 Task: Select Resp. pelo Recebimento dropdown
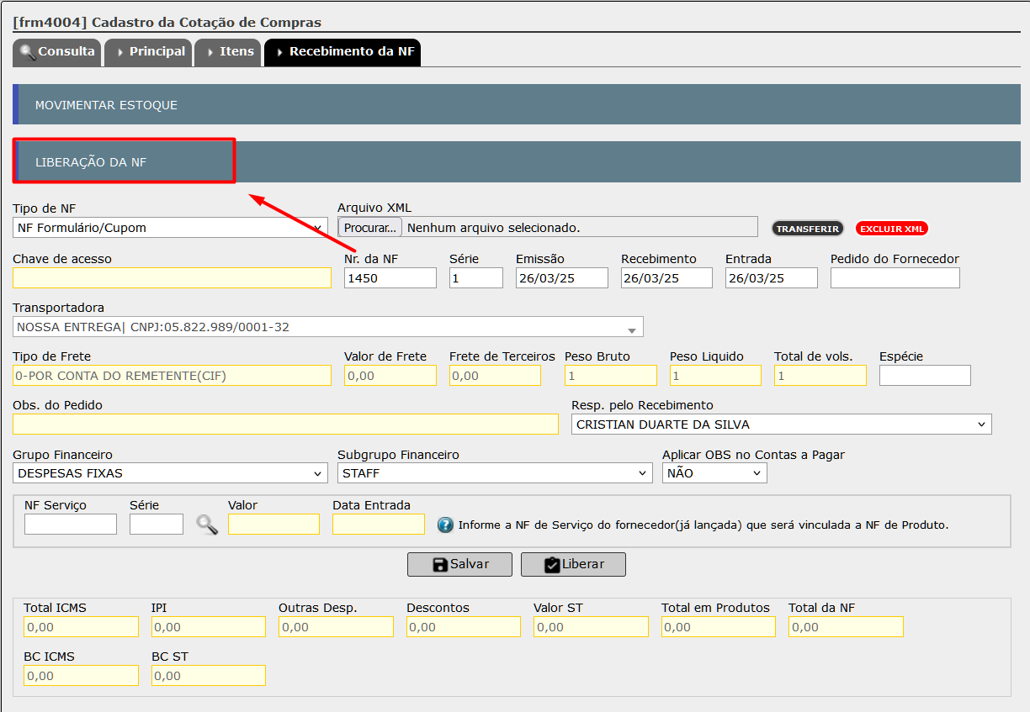tap(782, 425)
